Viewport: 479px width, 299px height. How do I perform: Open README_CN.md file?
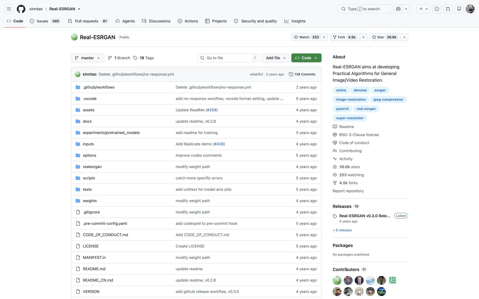point(98,280)
